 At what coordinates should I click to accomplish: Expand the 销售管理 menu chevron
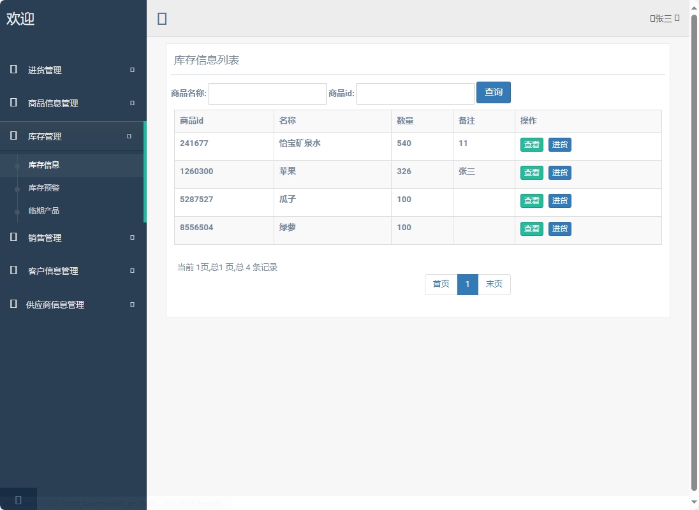click(x=131, y=237)
